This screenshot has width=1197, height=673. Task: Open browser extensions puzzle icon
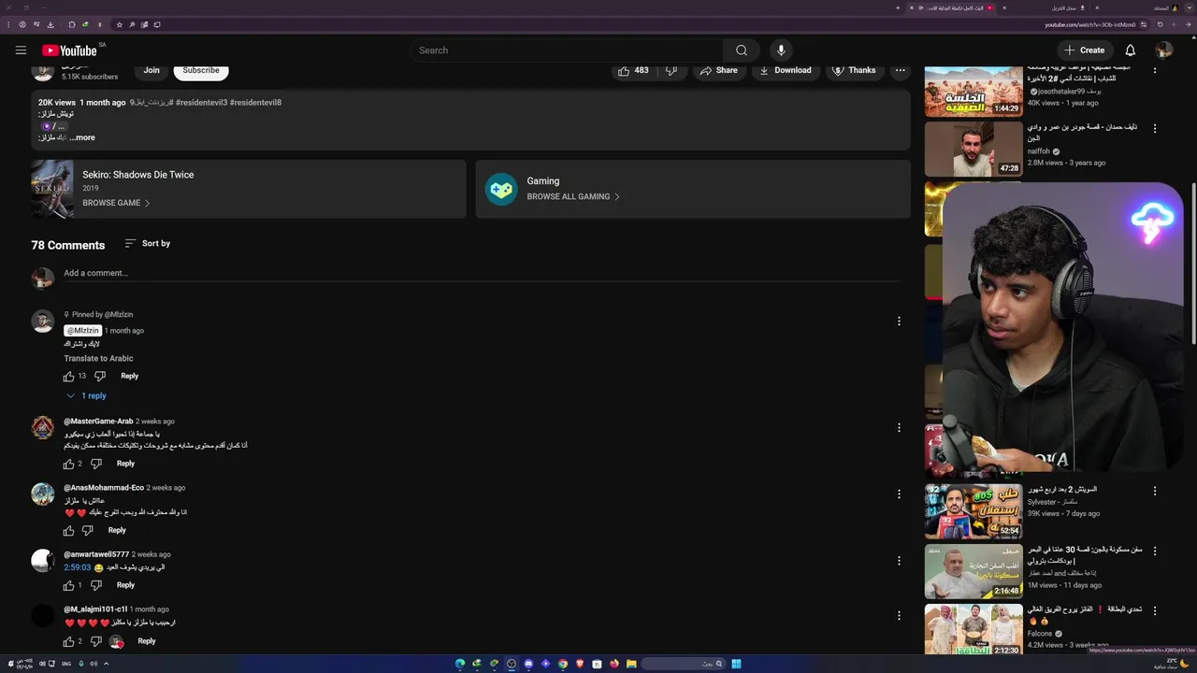coord(71,24)
